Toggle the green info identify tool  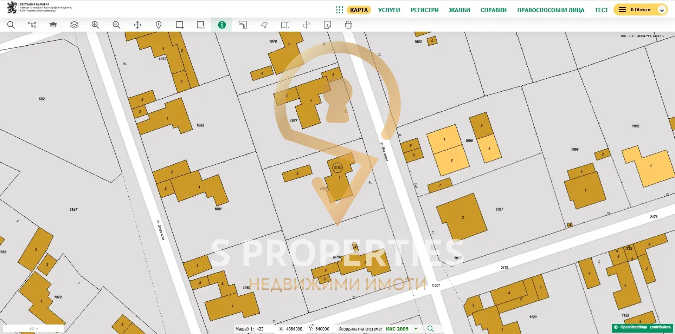click(x=222, y=25)
